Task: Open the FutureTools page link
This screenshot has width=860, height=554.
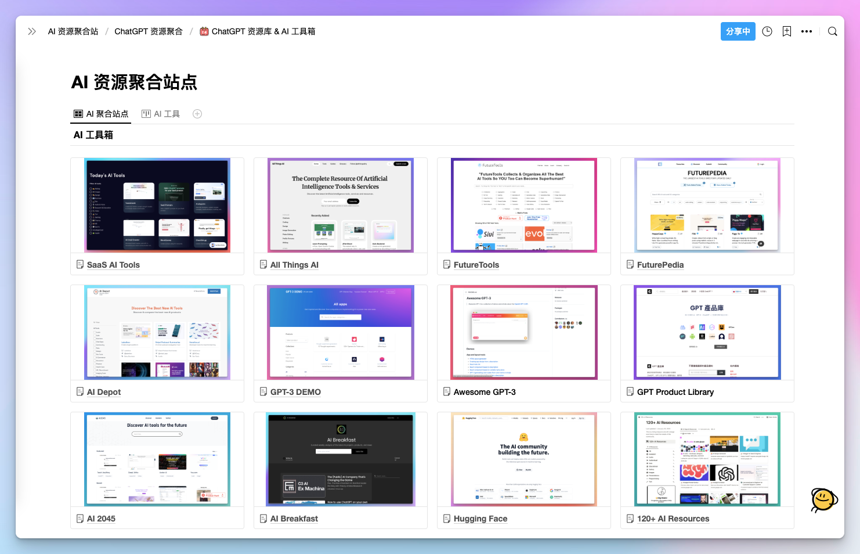Action: click(x=476, y=264)
